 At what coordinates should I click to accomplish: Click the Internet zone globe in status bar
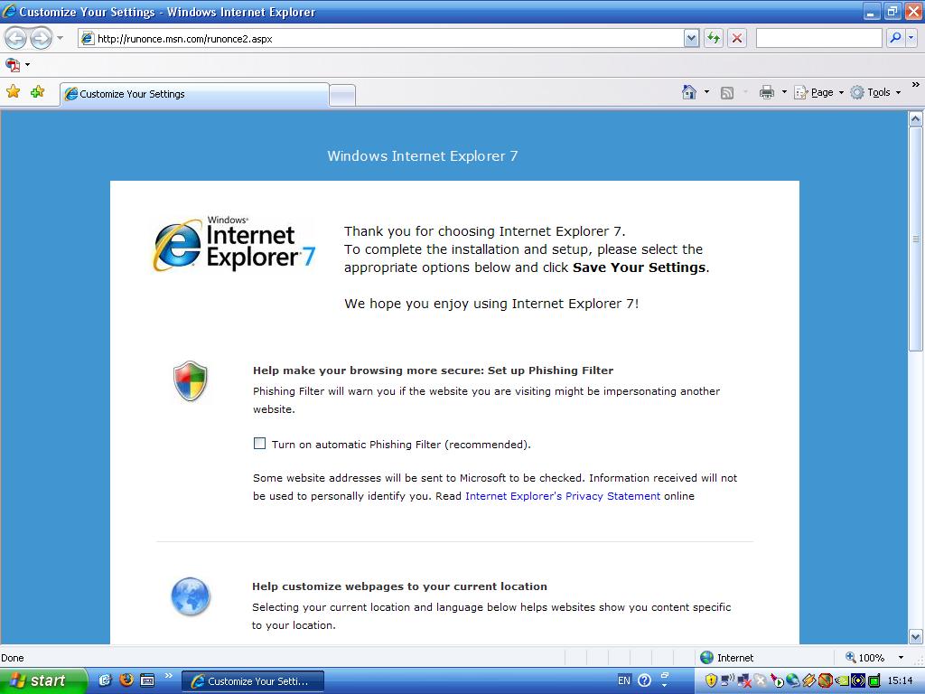pyautogui.click(x=706, y=658)
